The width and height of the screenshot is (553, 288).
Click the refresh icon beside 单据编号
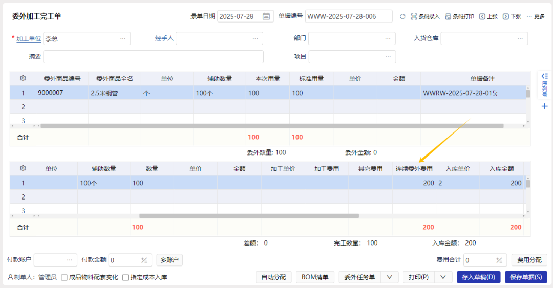click(x=402, y=16)
